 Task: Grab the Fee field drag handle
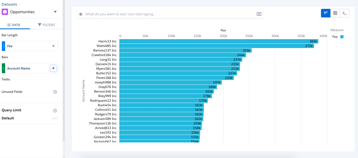click(3, 46)
